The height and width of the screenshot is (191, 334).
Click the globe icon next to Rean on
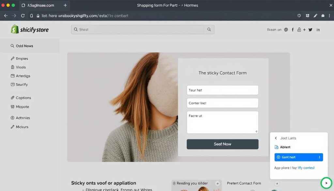286,29
